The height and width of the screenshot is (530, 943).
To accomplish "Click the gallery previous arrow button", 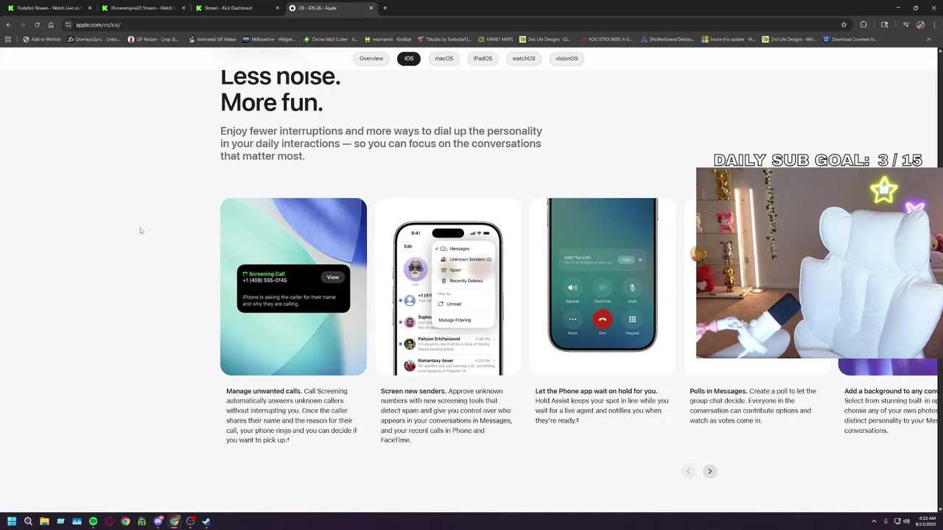I will 688,471.
